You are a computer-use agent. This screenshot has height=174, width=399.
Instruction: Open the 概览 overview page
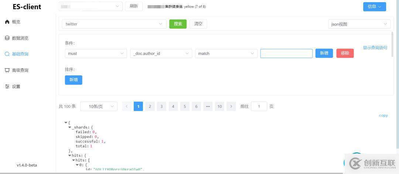[16, 22]
